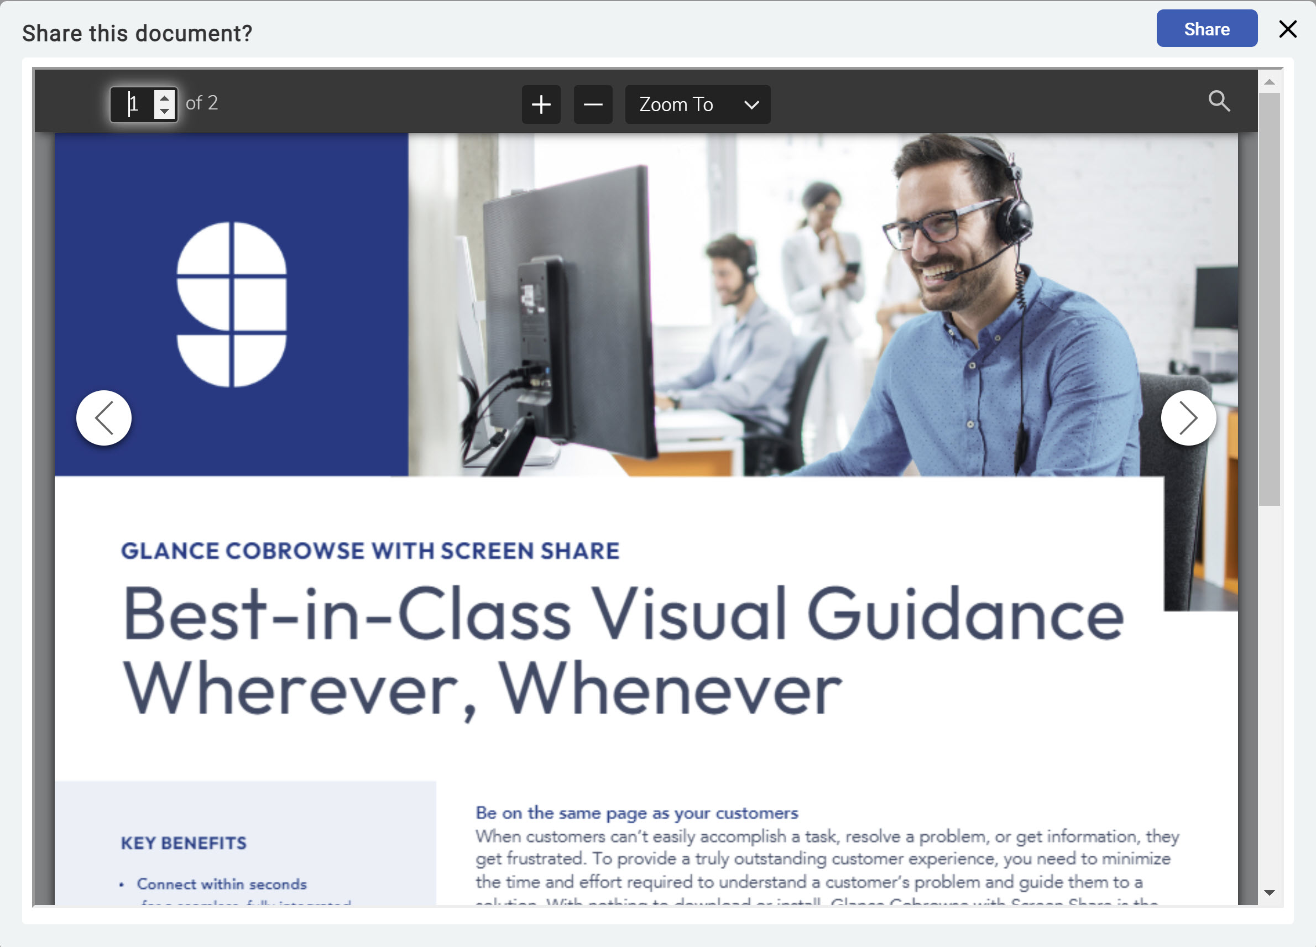The height and width of the screenshot is (947, 1316).
Task: Close the share document dialog
Action: (x=1288, y=29)
